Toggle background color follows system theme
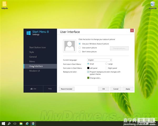 tap(88, 72)
